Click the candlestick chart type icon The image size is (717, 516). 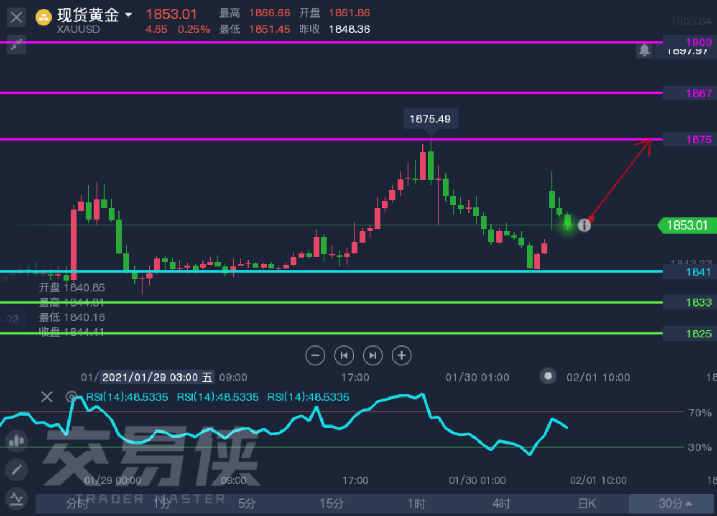tap(16, 440)
